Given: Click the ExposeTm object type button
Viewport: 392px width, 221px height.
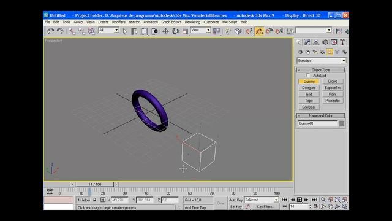Looking at the screenshot, I should click(333, 88).
